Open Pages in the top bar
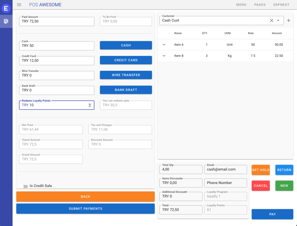This screenshot has width=297, height=226. (260, 5)
